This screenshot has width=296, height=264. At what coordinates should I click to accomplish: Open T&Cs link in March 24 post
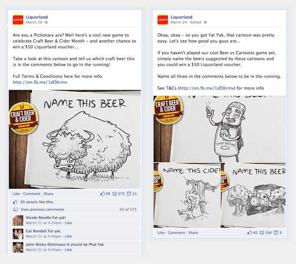click(207, 88)
